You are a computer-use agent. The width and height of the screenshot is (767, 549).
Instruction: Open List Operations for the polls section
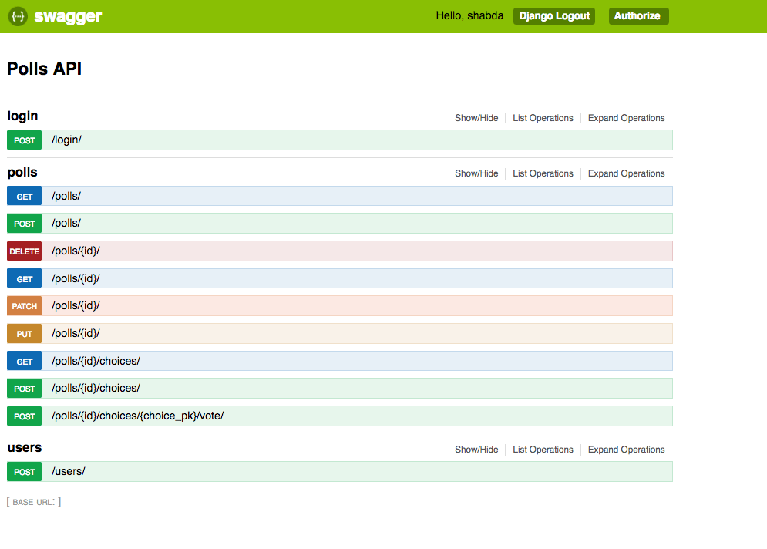point(543,173)
